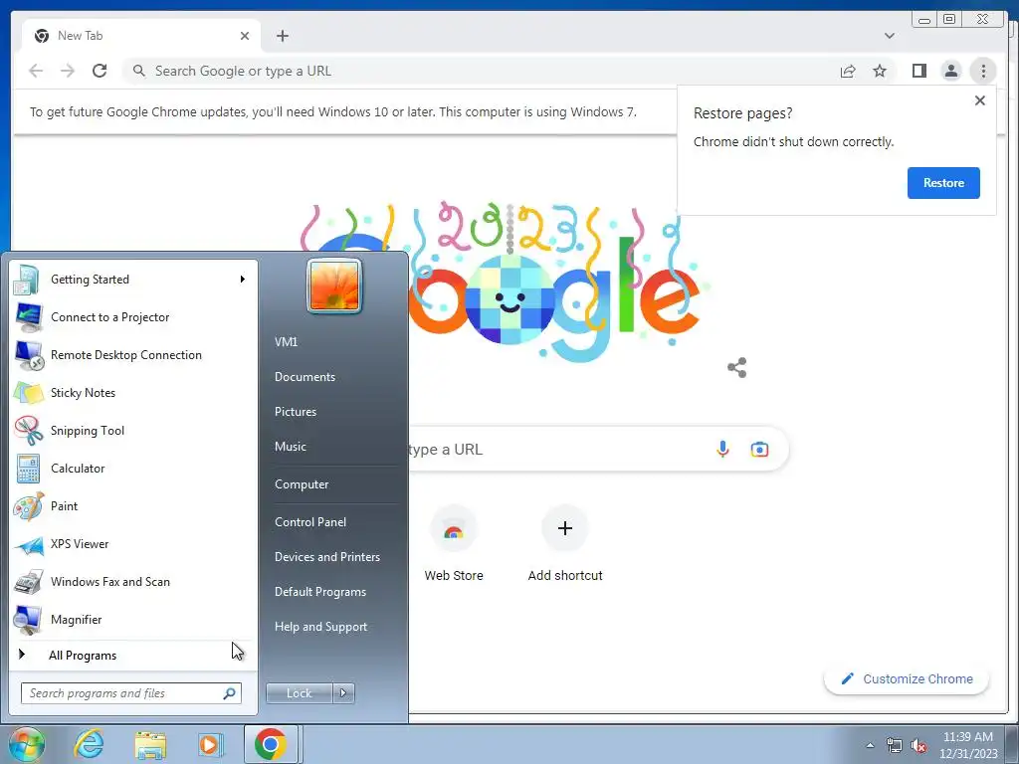Open Windows Explorer folder on taskbar

pos(150,744)
